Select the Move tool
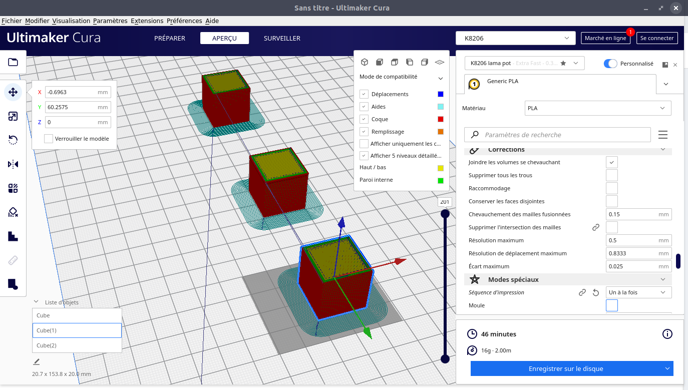Image resolution: width=688 pixels, height=390 pixels. tap(13, 92)
